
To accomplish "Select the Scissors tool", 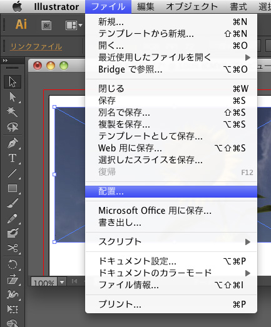I will pyautogui.click(x=13, y=248).
